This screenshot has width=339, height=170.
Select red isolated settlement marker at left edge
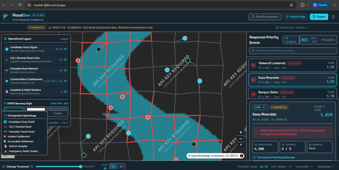point(78,60)
